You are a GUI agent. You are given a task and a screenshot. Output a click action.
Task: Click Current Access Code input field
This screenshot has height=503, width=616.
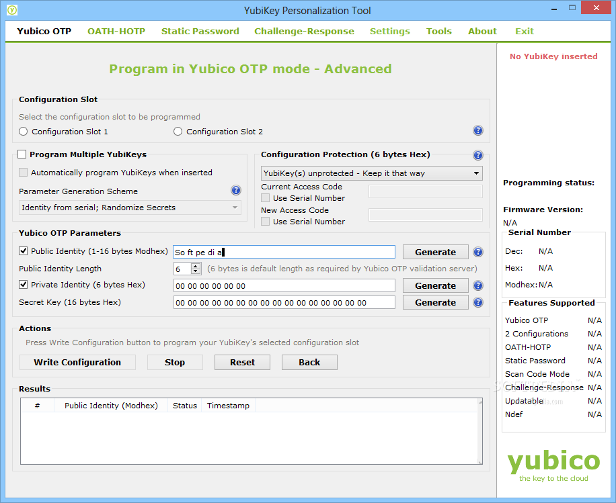click(426, 191)
